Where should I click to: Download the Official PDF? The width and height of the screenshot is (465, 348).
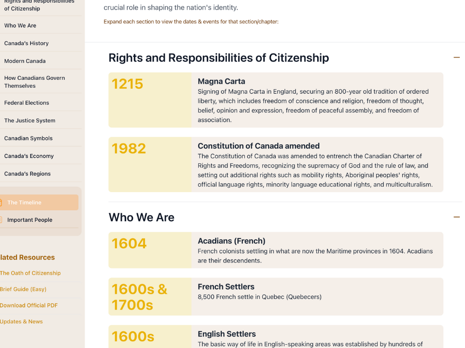pos(29,305)
